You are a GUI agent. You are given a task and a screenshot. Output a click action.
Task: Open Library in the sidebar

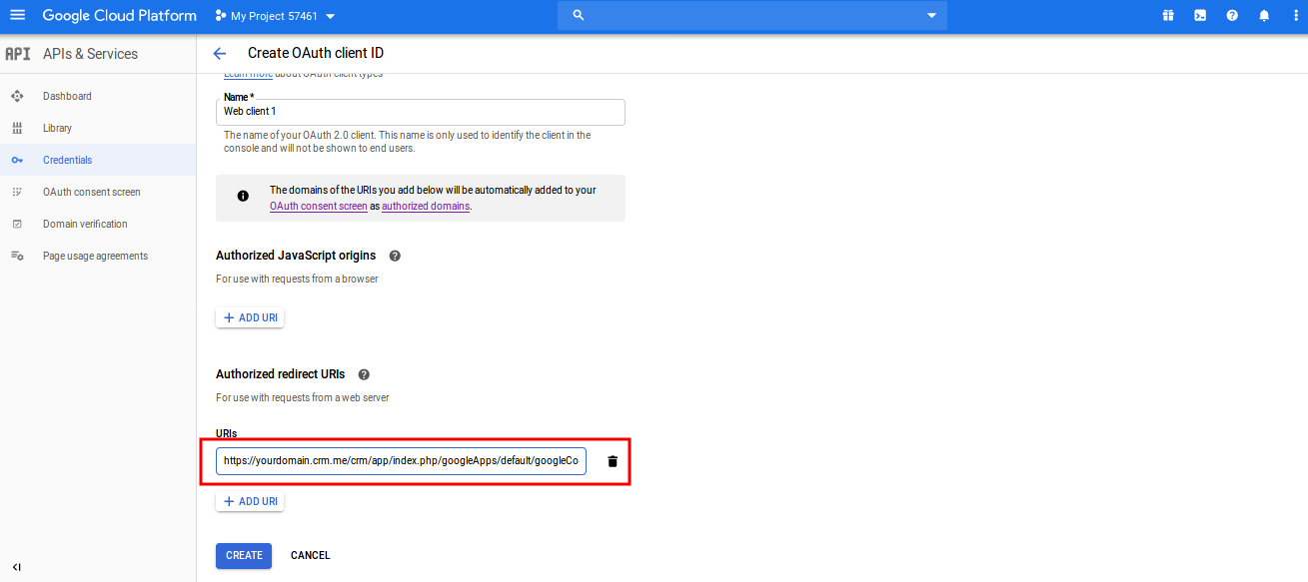click(57, 128)
